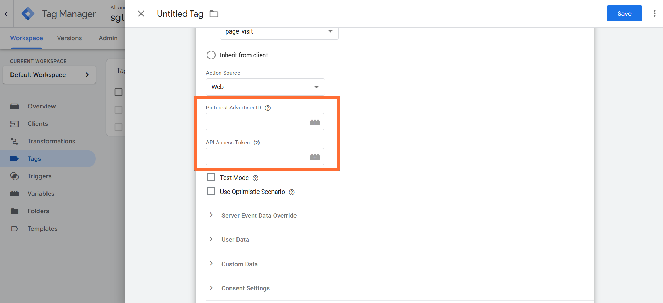Open Templates in the sidebar

coord(43,229)
